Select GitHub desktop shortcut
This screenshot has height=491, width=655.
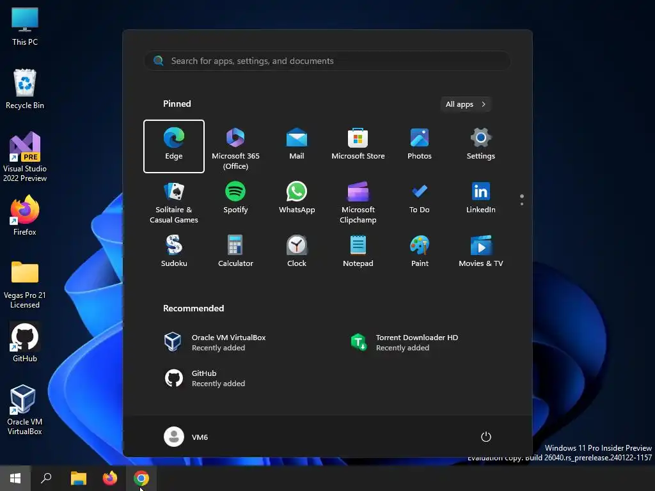[25, 343]
